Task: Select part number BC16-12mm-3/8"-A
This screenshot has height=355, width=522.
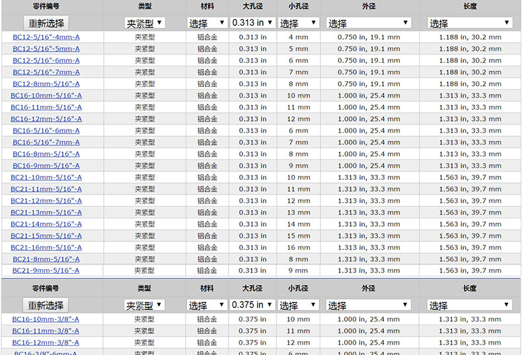Action: click(46, 342)
